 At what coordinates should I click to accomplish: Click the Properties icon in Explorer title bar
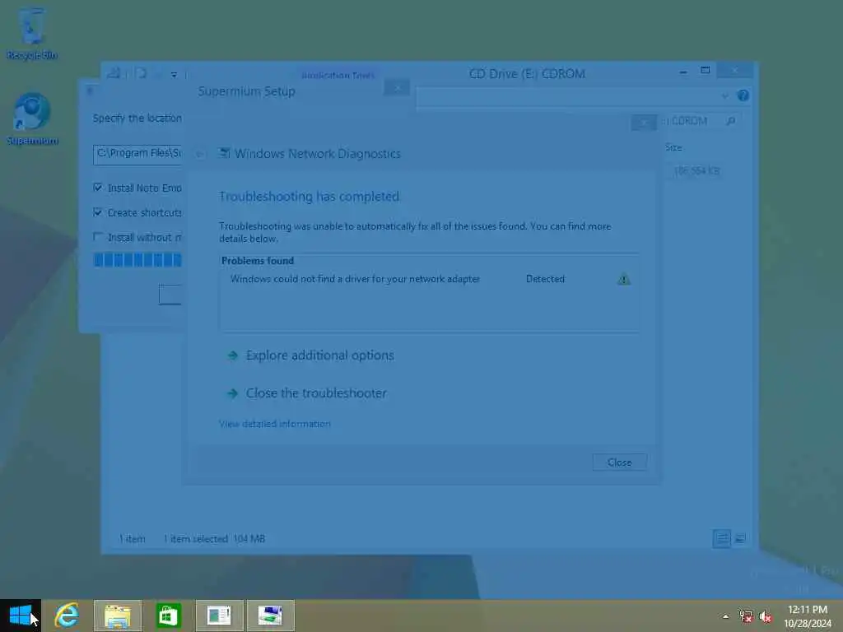pos(114,73)
